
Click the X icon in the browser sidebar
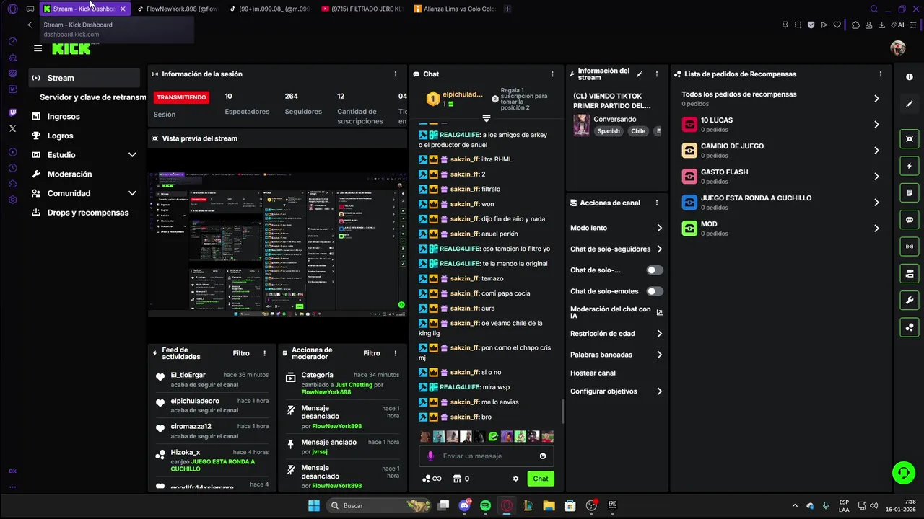pyautogui.click(x=13, y=128)
